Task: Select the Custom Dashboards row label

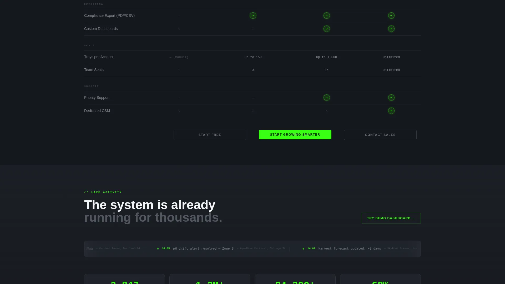Action: click(101, 29)
